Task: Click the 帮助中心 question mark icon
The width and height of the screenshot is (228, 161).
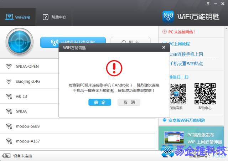Action: pos(46,17)
